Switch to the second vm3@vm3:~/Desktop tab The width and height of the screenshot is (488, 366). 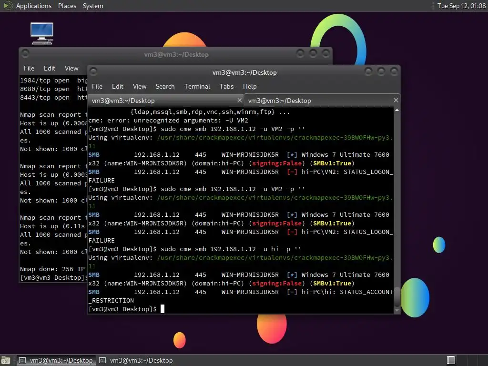(x=322, y=101)
